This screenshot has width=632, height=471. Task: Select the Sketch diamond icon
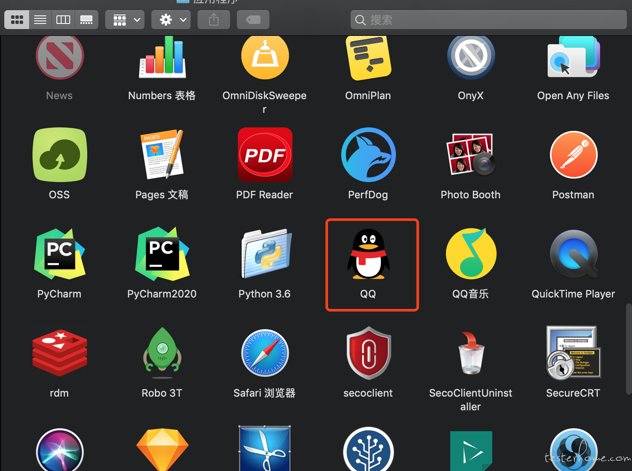pyautogui.click(x=162, y=450)
